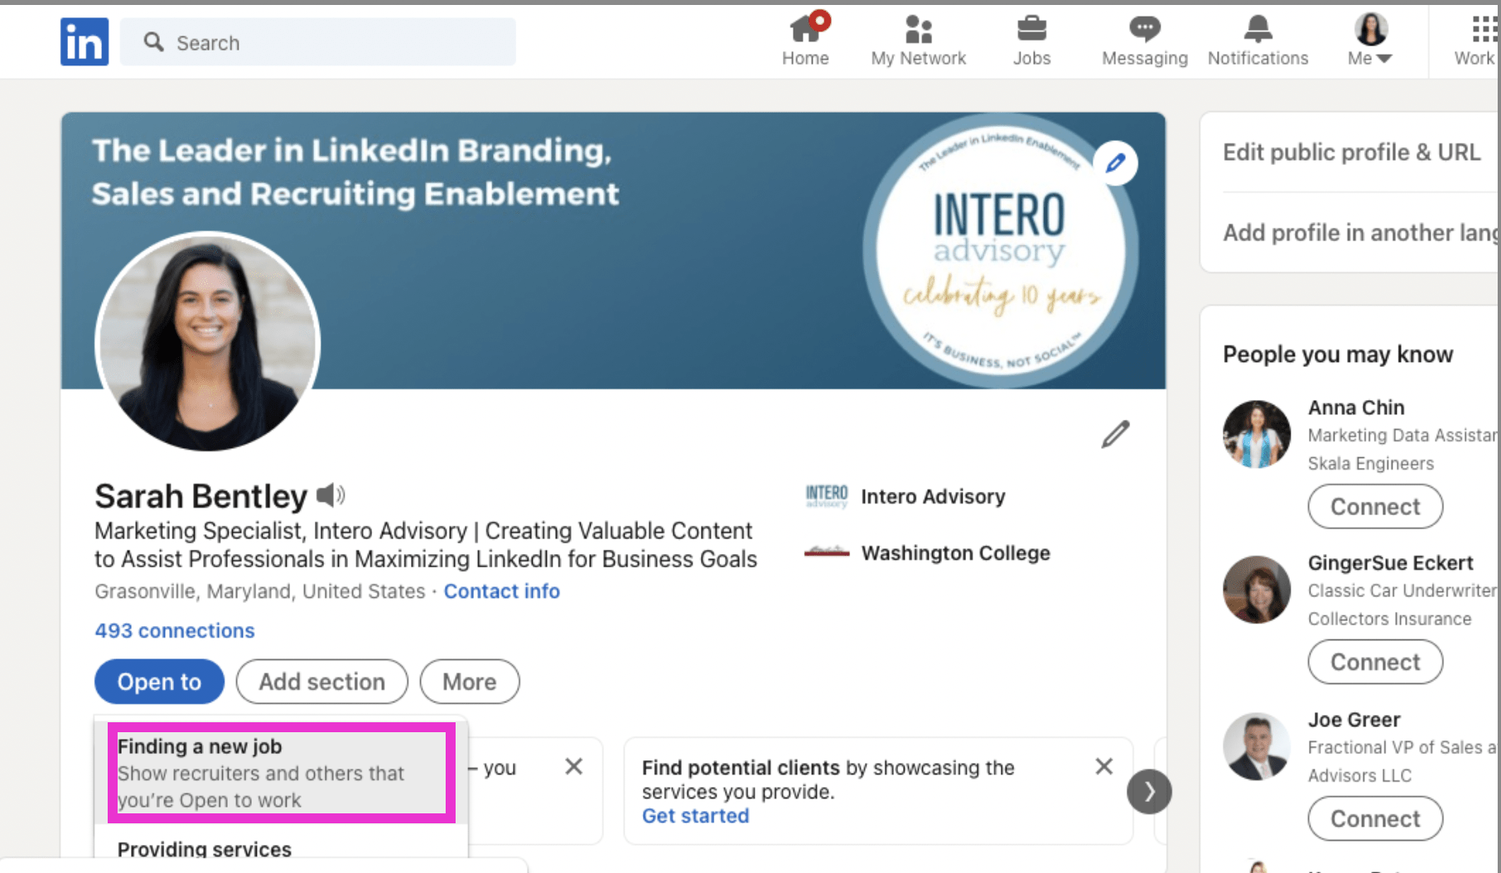Click the Sarah Bentley name heading

(x=200, y=496)
